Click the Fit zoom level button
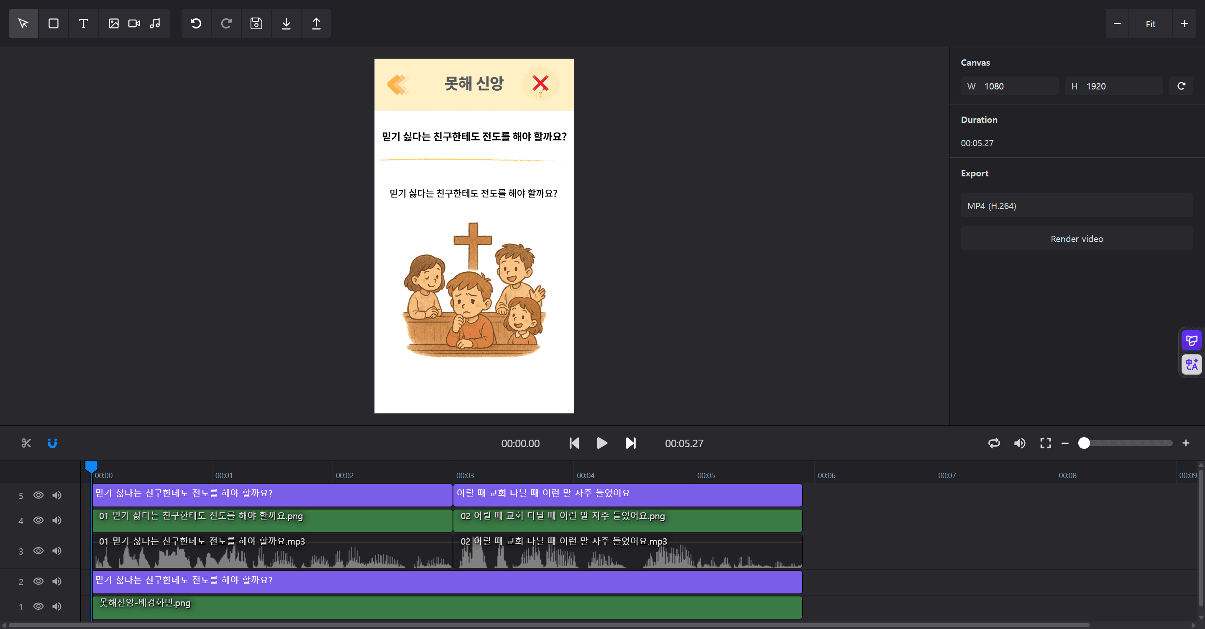1205x629 pixels. pyautogui.click(x=1150, y=24)
